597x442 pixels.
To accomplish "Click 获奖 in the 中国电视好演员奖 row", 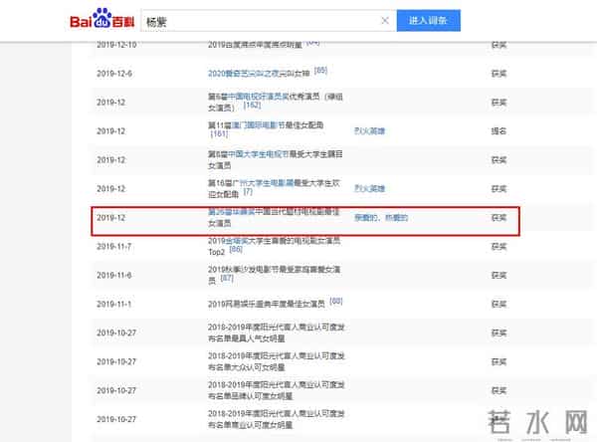I will pyautogui.click(x=498, y=103).
